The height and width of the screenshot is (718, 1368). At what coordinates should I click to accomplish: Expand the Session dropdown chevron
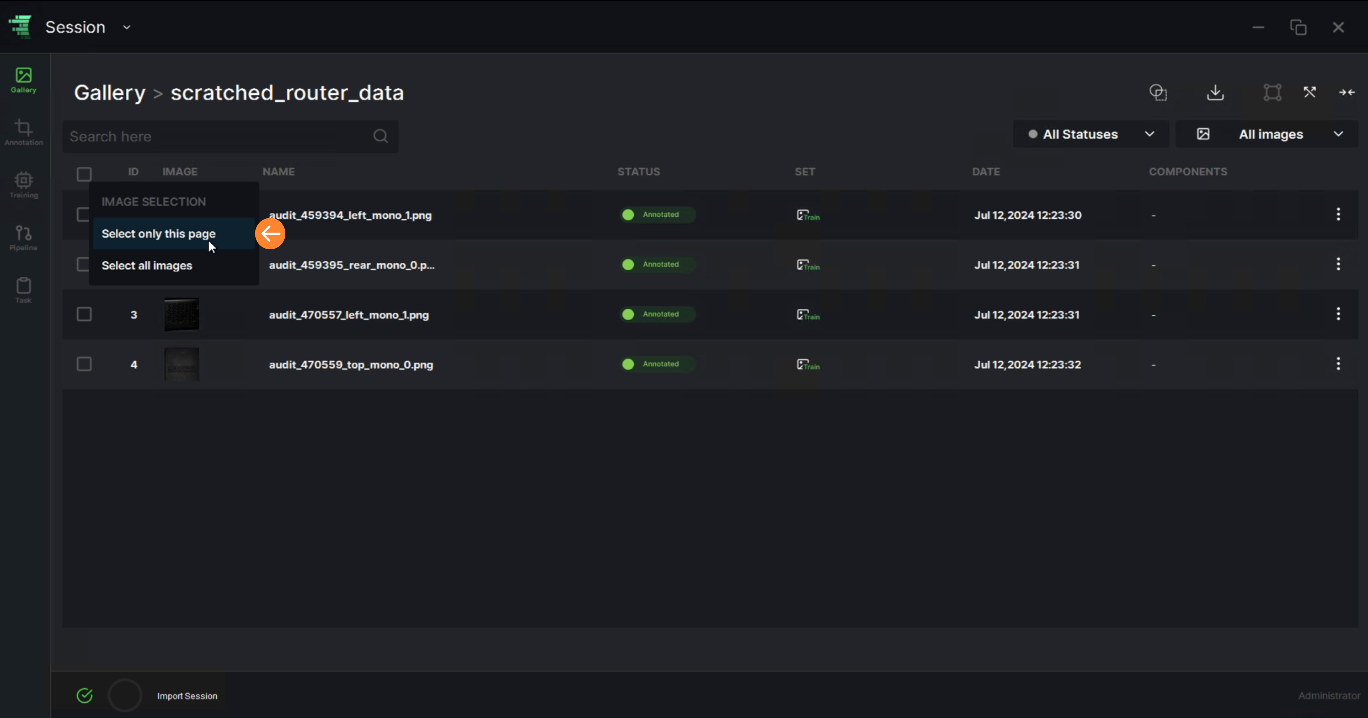[x=126, y=27]
